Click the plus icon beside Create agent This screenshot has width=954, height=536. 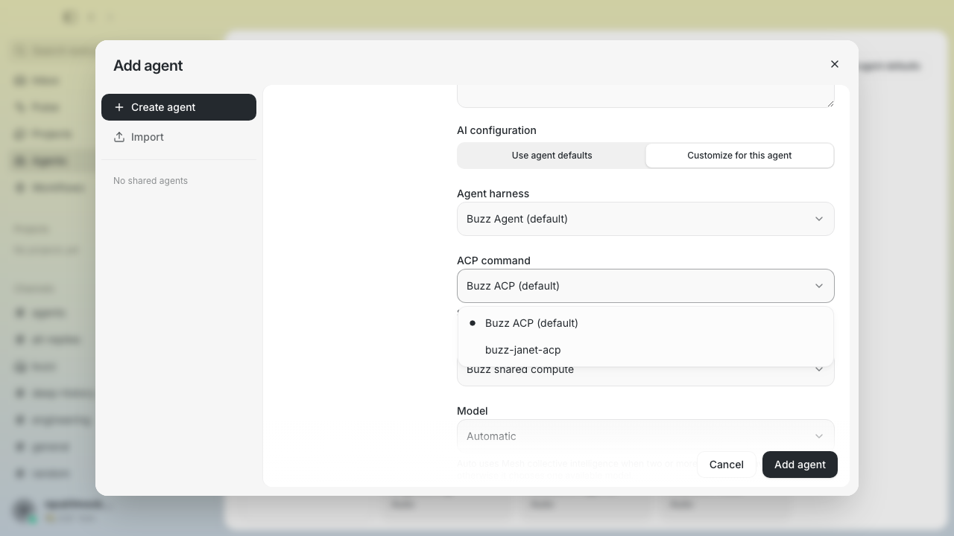coord(119,107)
